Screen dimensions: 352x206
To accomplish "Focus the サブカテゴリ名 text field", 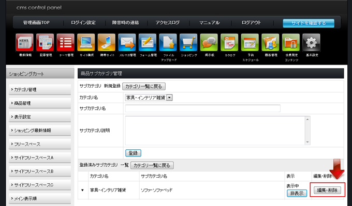I will pos(203,108).
